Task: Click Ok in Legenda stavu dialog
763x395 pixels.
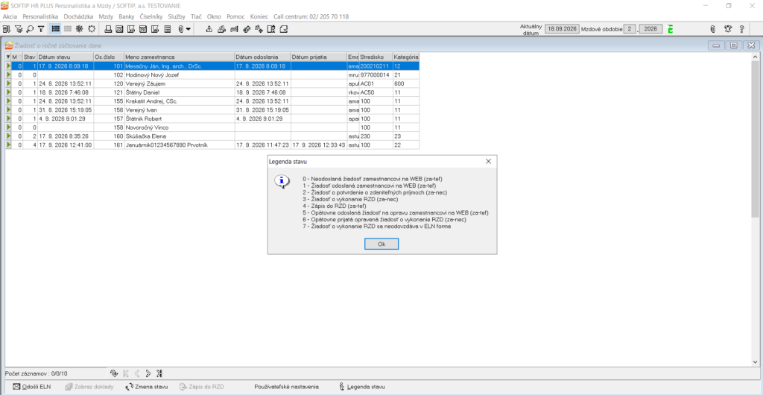Action: point(381,244)
